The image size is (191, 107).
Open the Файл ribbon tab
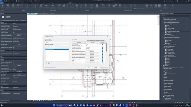(x=2, y=3)
